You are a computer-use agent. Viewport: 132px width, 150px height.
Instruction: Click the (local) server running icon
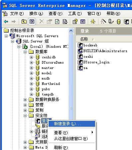tap(25, 46)
